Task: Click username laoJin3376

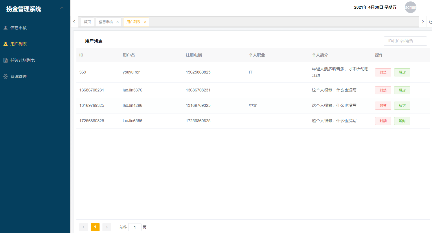Action: pos(133,90)
